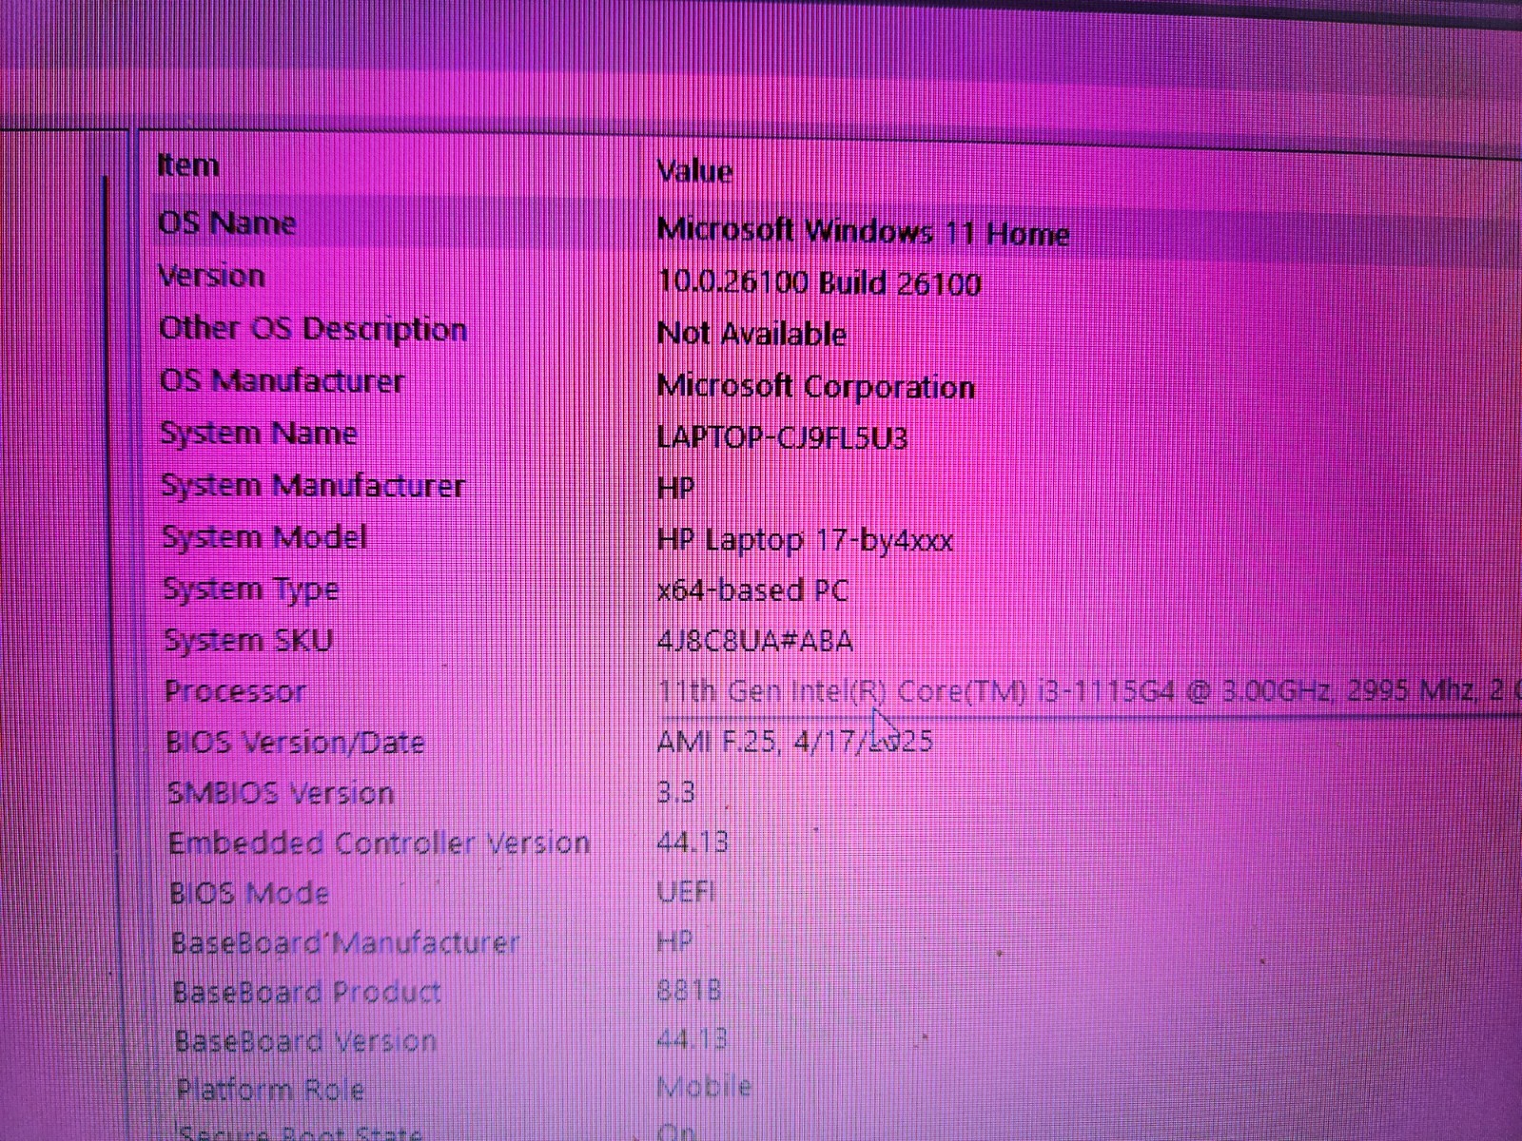The height and width of the screenshot is (1141, 1522).
Task: Select the value Microsoft Windows 11 Home
Action: (863, 232)
